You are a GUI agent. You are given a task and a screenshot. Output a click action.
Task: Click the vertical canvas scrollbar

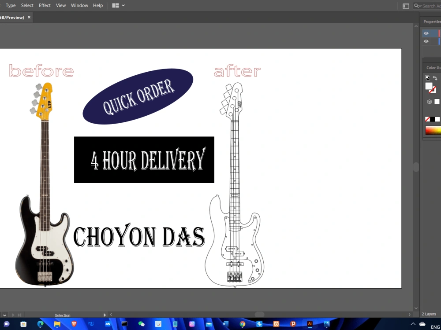click(x=416, y=167)
